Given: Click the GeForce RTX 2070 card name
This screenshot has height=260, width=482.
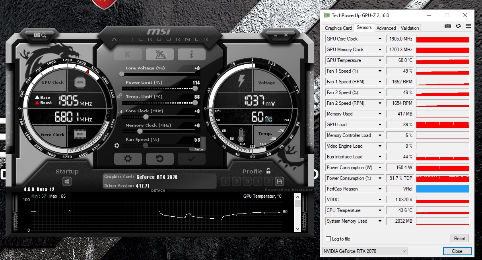Looking at the screenshot, I should [157, 177].
